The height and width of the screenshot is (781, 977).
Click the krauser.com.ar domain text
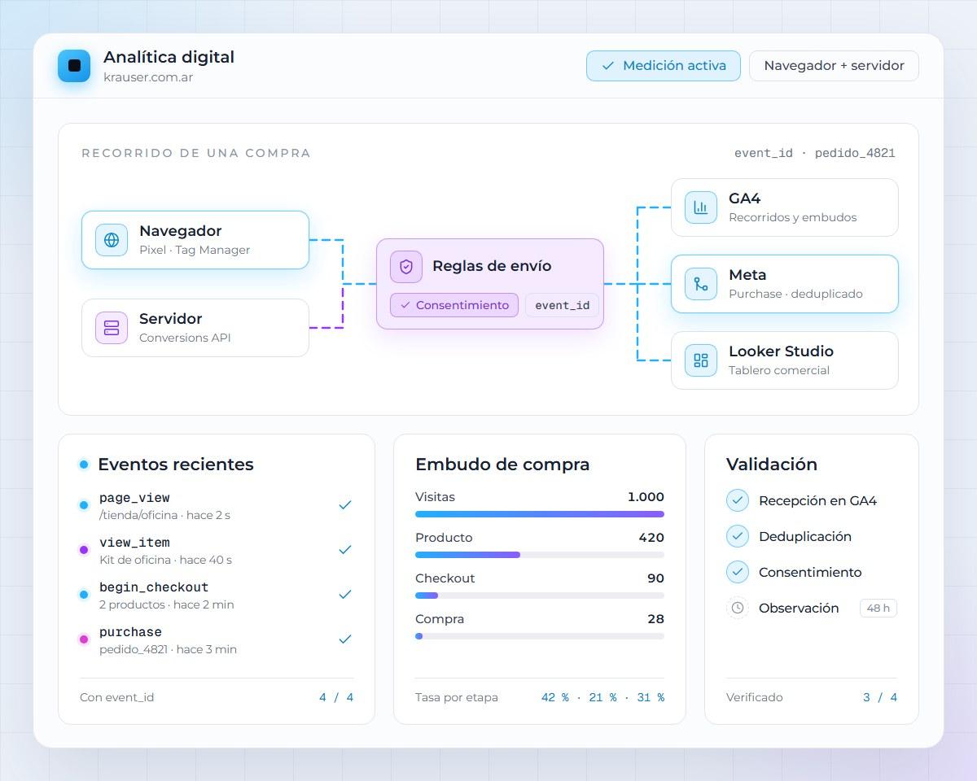point(148,77)
